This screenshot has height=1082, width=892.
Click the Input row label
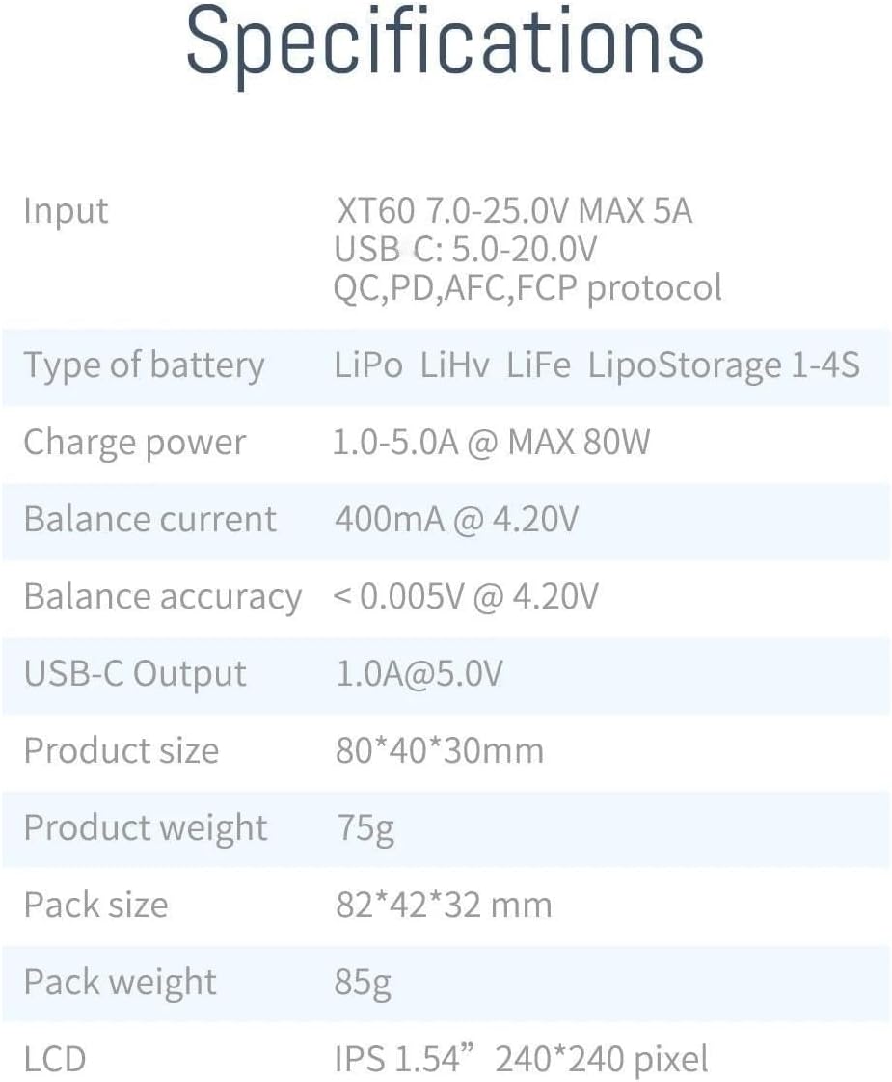(66, 211)
